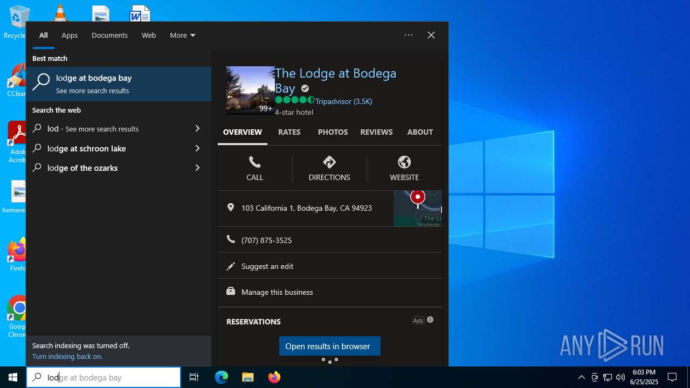Open the Tripadvisor (3.5K) rating link
690x388 pixels.
tap(343, 101)
